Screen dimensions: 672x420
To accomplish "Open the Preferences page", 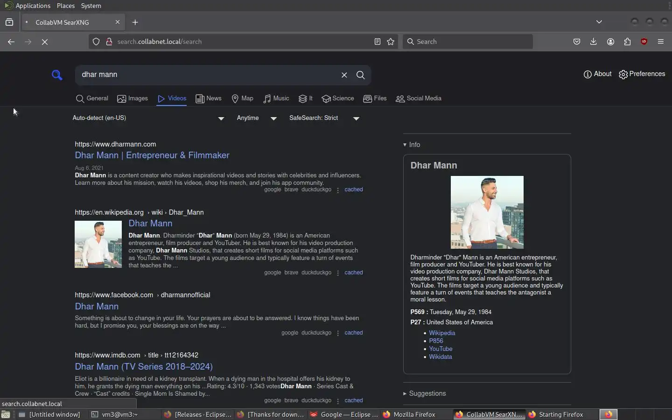I will click(x=642, y=74).
